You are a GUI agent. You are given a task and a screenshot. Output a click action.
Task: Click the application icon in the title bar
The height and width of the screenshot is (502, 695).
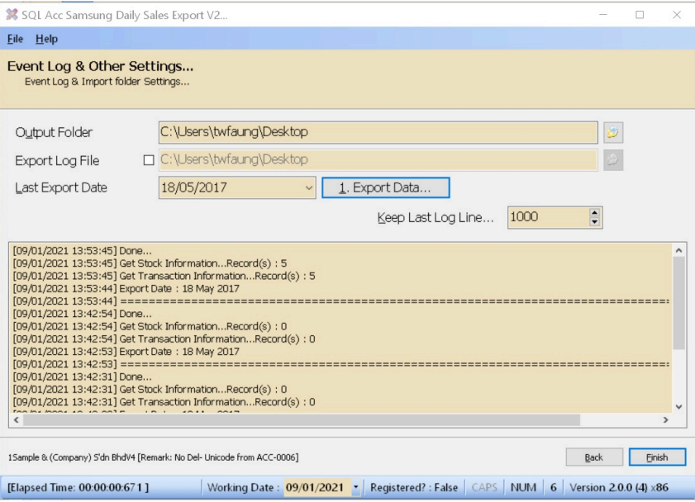pos(12,15)
